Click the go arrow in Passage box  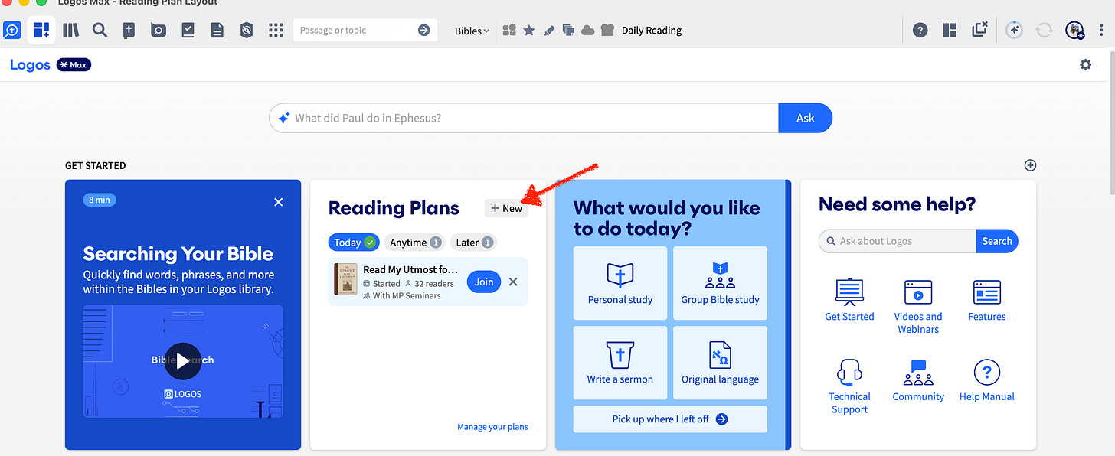423,31
